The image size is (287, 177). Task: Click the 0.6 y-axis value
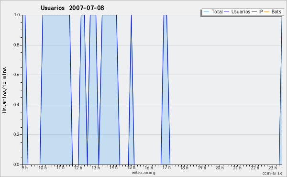[x=17, y=75]
